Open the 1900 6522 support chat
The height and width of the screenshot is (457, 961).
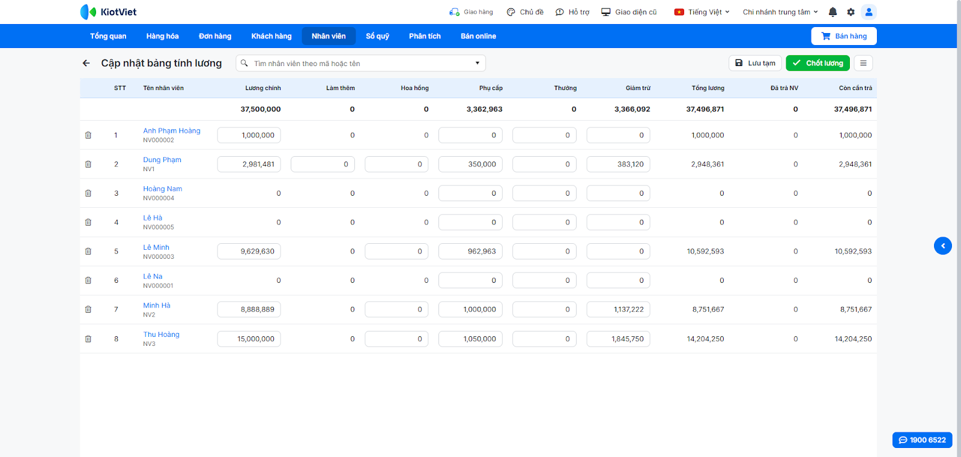(922, 440)
